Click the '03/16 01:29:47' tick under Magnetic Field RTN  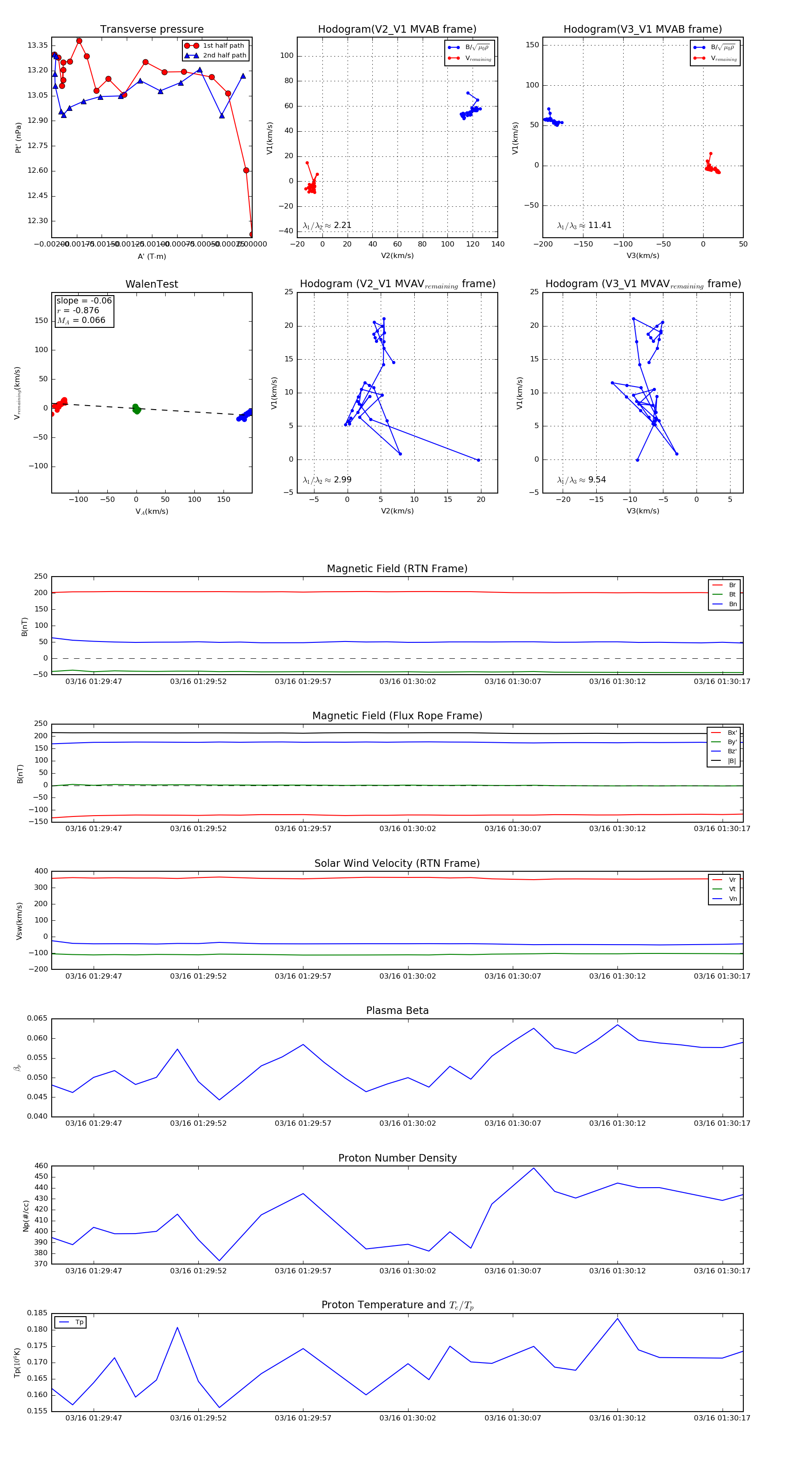click(x=93, y=681)
